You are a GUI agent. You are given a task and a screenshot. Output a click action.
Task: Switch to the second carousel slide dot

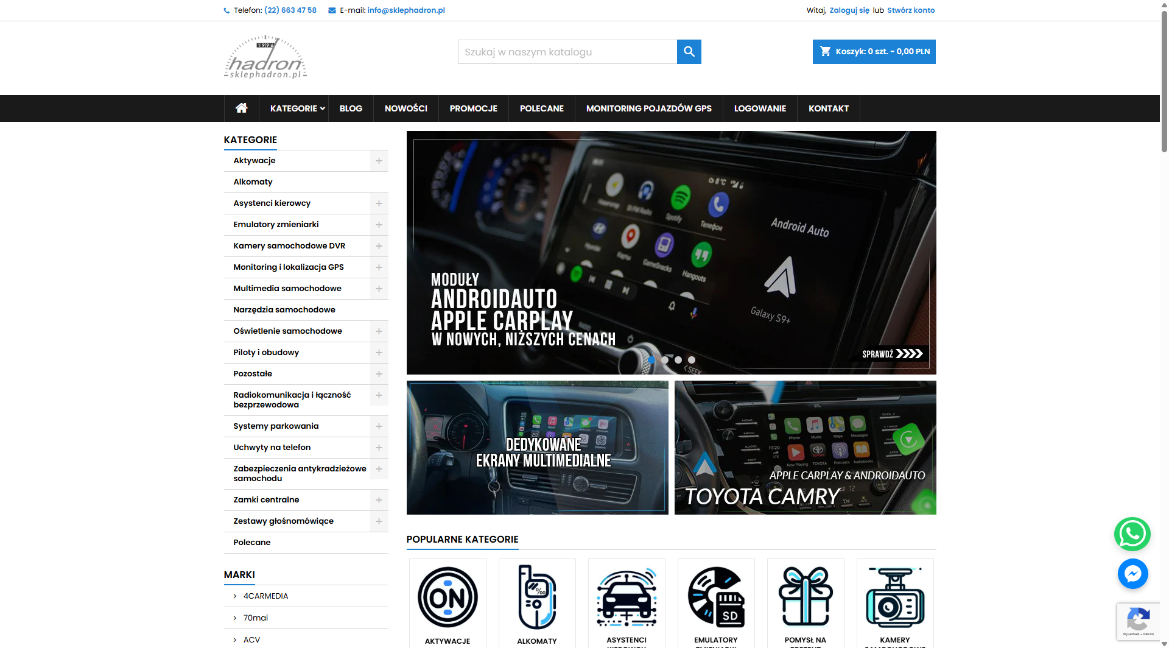(x=665, y=360)
